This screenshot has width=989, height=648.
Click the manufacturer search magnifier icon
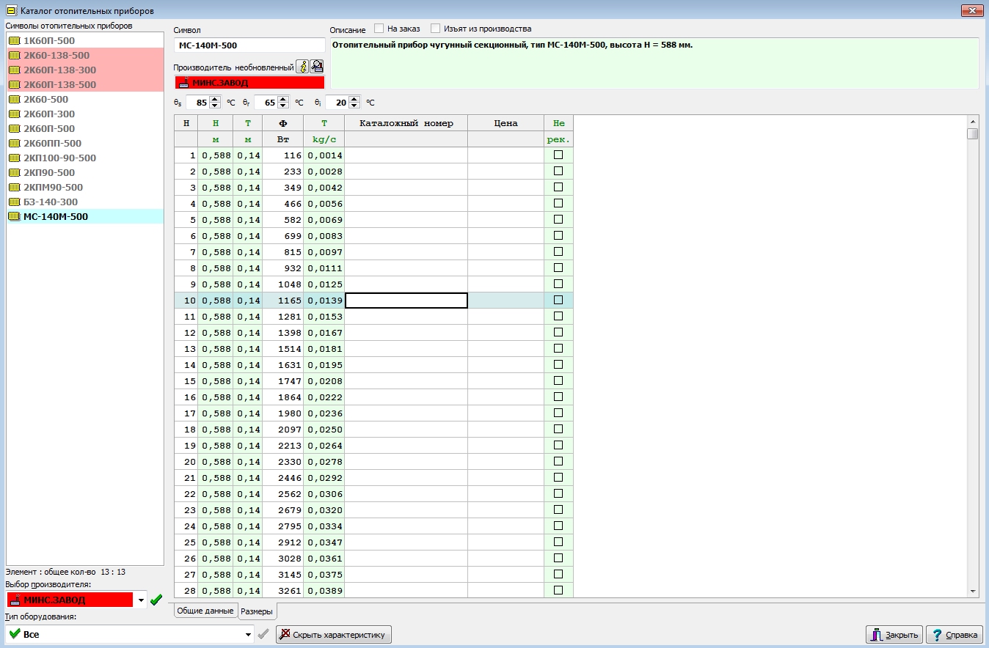point(317,67)
